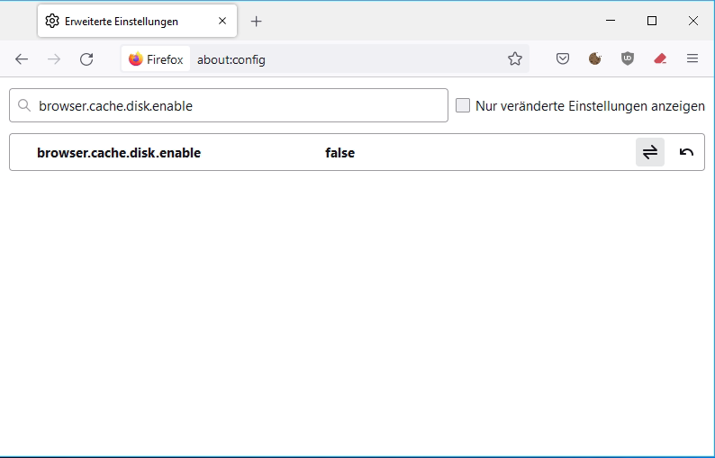Click the Firefox identity icon in address bar

(156, 59)
